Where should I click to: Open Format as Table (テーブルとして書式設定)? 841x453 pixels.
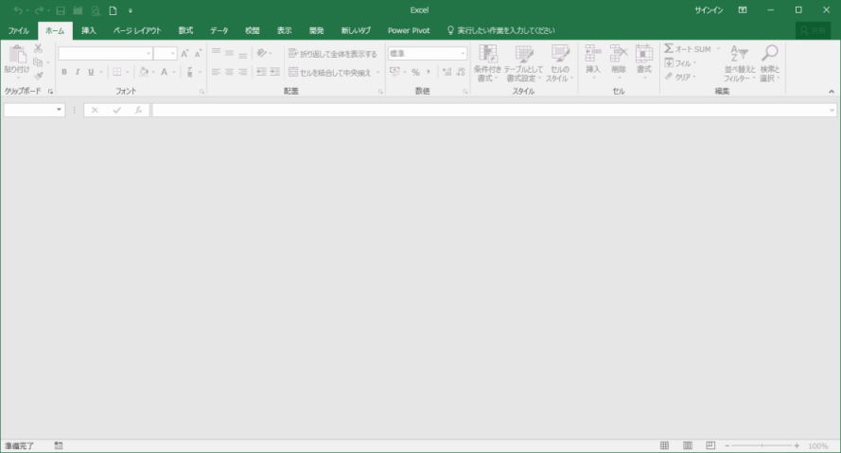[x=523, y=63]
